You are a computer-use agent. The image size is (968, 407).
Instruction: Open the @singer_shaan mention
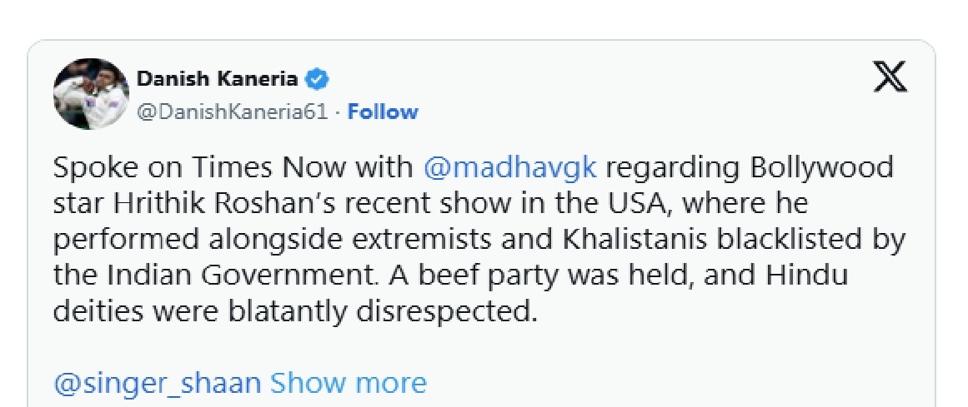click(158, 383)
